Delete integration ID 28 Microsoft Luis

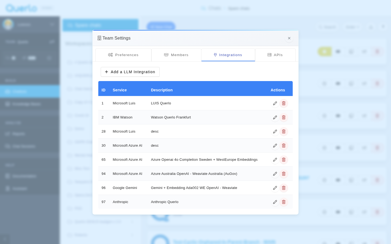click(x=284, y=131)
